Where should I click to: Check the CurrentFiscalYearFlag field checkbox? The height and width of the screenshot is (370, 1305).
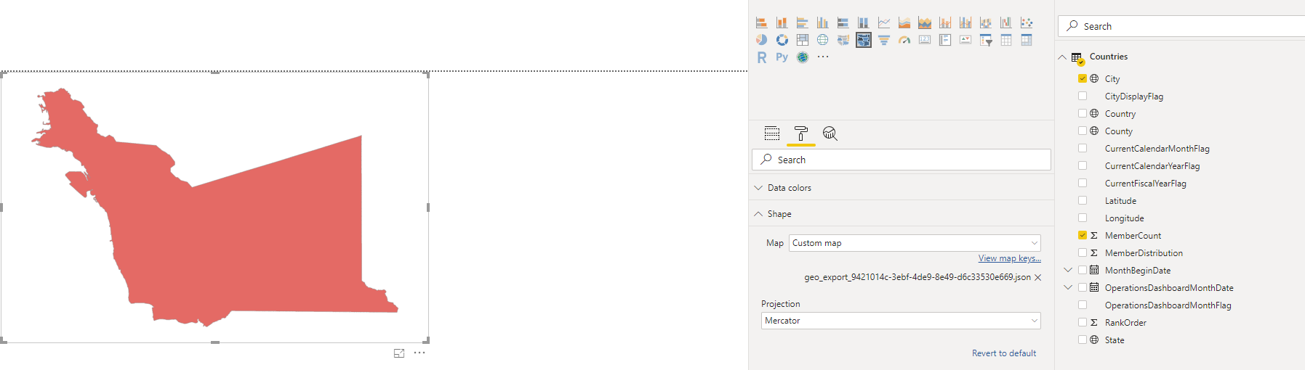coord(1082,183)
